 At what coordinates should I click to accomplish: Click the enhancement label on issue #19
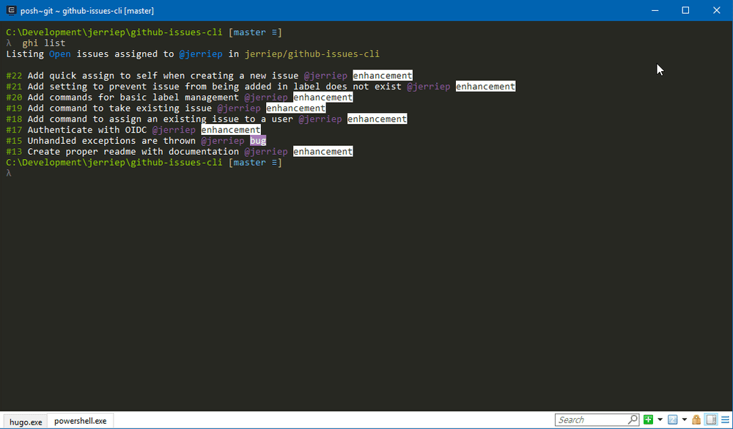295,108
